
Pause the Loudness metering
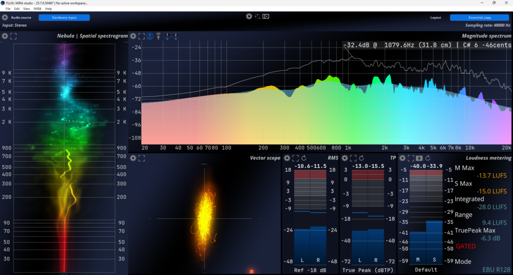(x=419, y=158)
